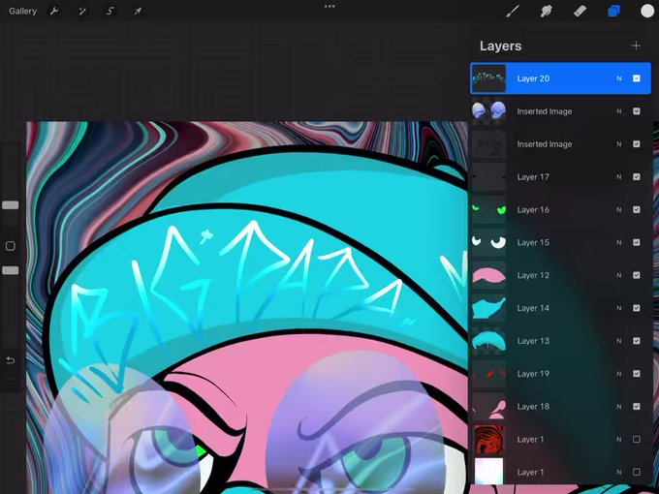Tap the red swirl Layer 1 thumbnail
659x494 pixels.
[x=488, y=439]
